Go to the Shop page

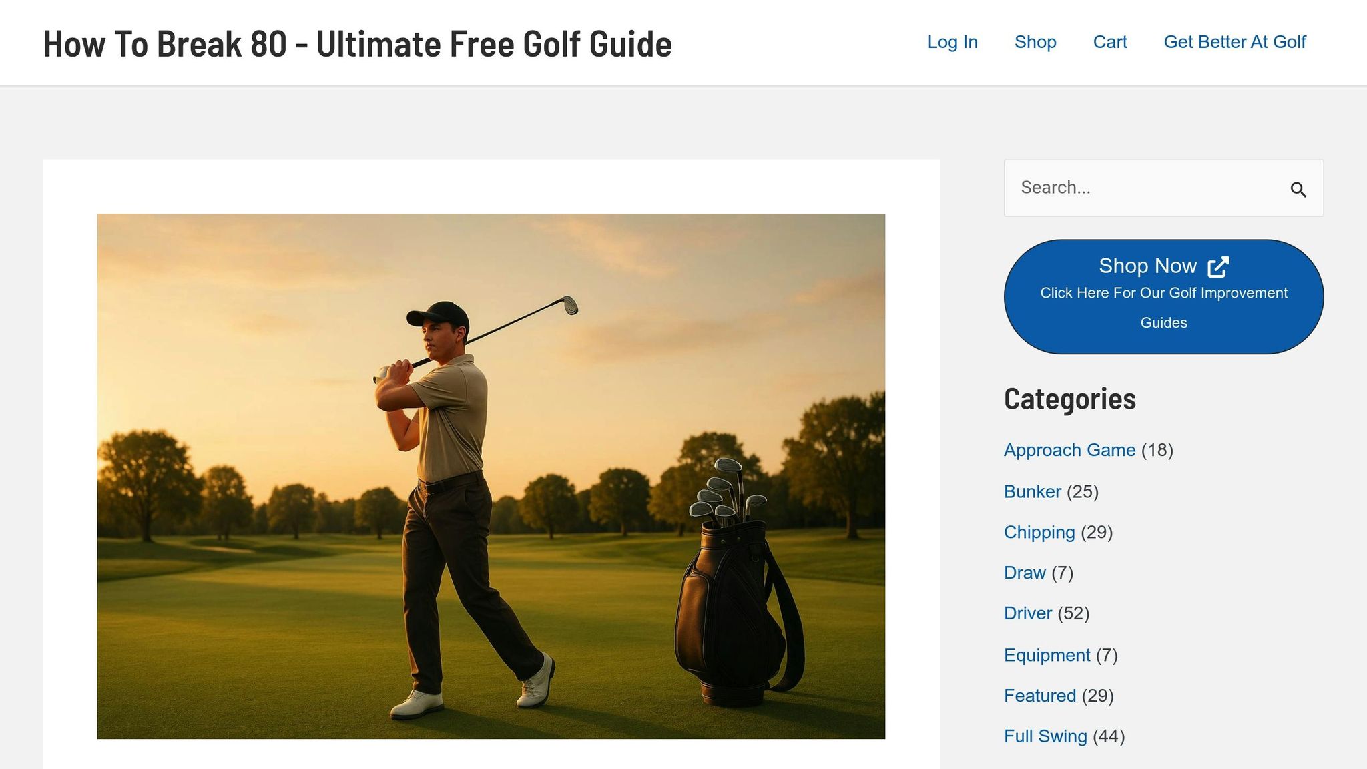point(1035,42)
